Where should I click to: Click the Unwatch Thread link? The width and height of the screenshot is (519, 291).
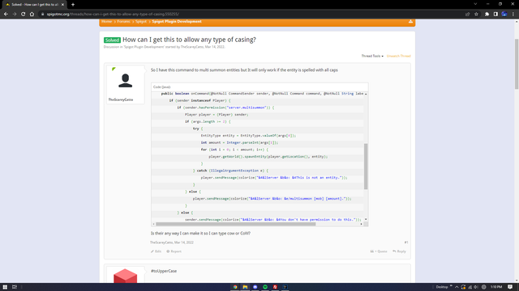point(398,56)
